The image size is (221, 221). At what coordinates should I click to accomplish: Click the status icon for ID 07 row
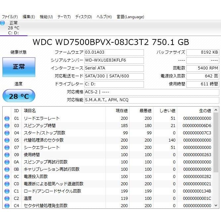[x=7, y=148]
